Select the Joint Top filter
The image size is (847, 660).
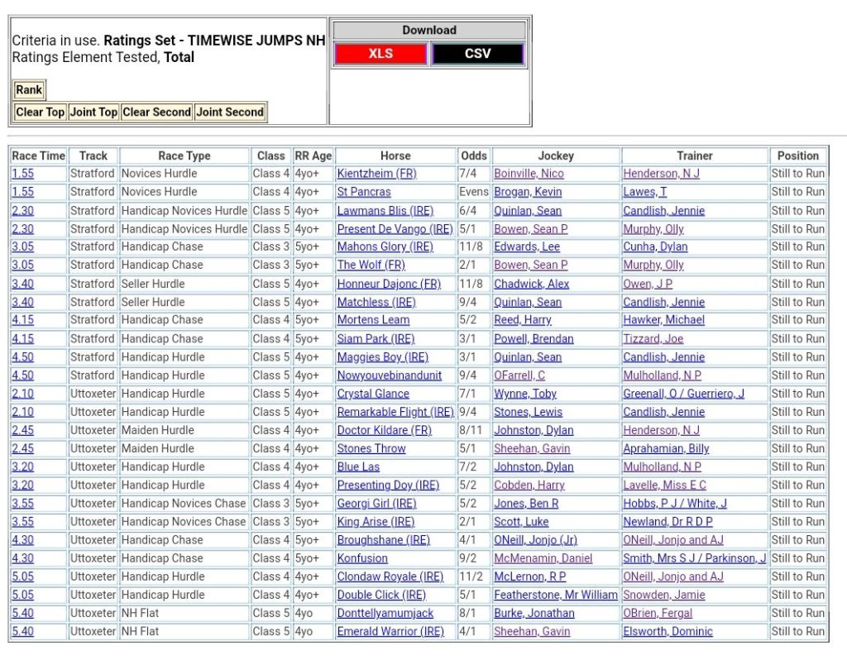(93, 112)
